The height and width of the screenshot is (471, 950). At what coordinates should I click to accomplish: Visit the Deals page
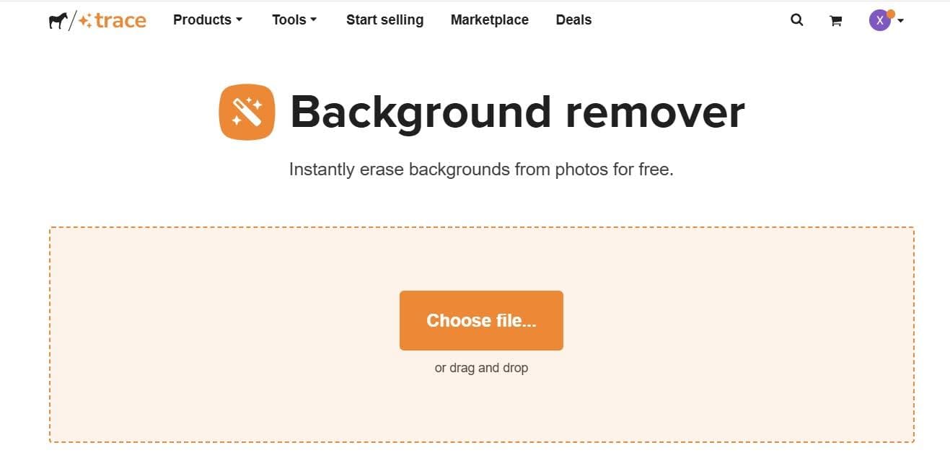tap(573, 20)
